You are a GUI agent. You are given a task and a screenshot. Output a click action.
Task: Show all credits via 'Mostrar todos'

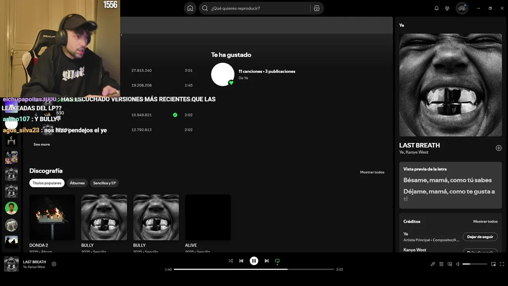(485, 222)
